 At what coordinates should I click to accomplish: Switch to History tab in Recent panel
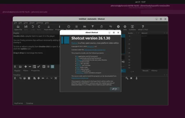154,71
